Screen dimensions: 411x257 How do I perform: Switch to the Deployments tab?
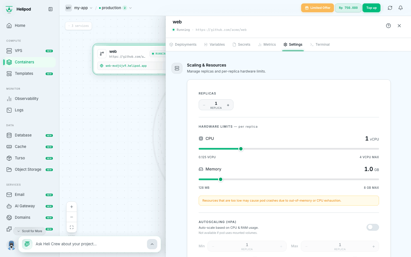[183, 45]
